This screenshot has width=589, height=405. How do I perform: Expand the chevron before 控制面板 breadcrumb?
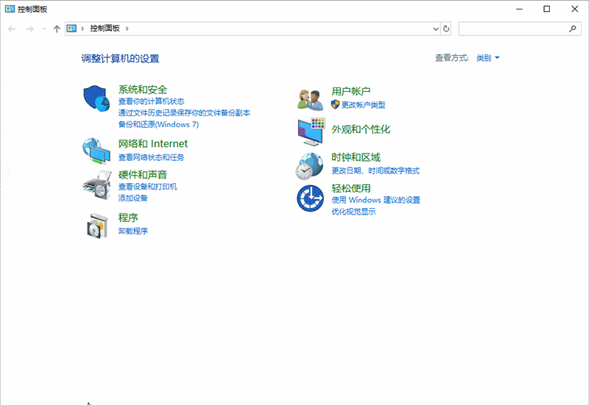point(82,29)
